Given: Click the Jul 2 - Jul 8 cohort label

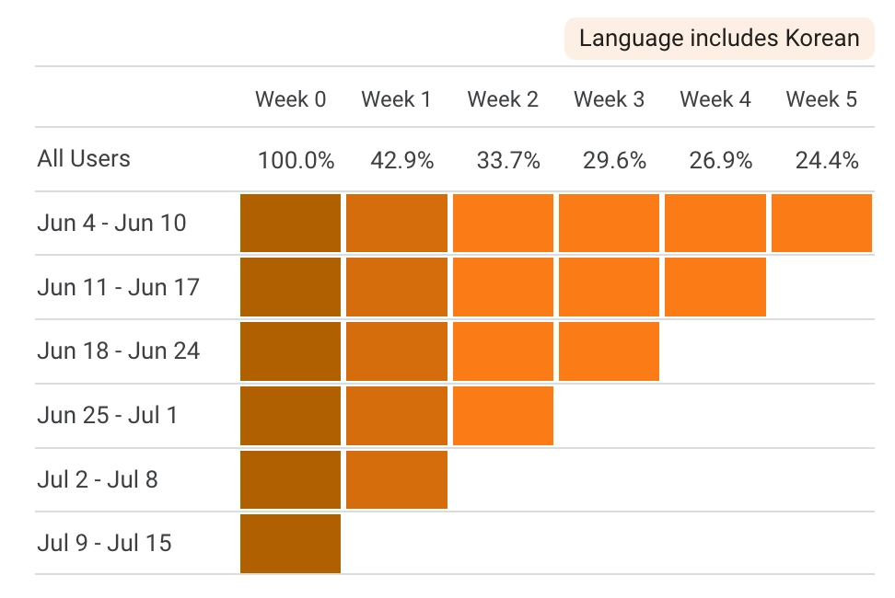Looking at the screenshot, I should click(x=98, y=479).
